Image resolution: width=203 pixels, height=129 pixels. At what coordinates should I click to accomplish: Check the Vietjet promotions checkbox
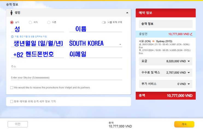tap(12, 88)
